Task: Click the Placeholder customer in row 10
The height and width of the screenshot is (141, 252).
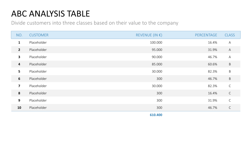Action: pyautogui.click(x=38, y=108)
